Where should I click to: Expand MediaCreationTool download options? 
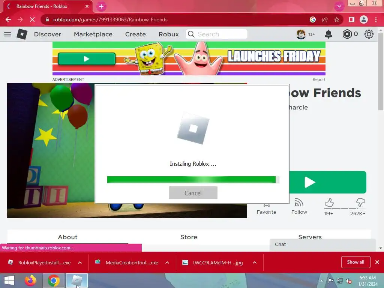click(167, 262)
